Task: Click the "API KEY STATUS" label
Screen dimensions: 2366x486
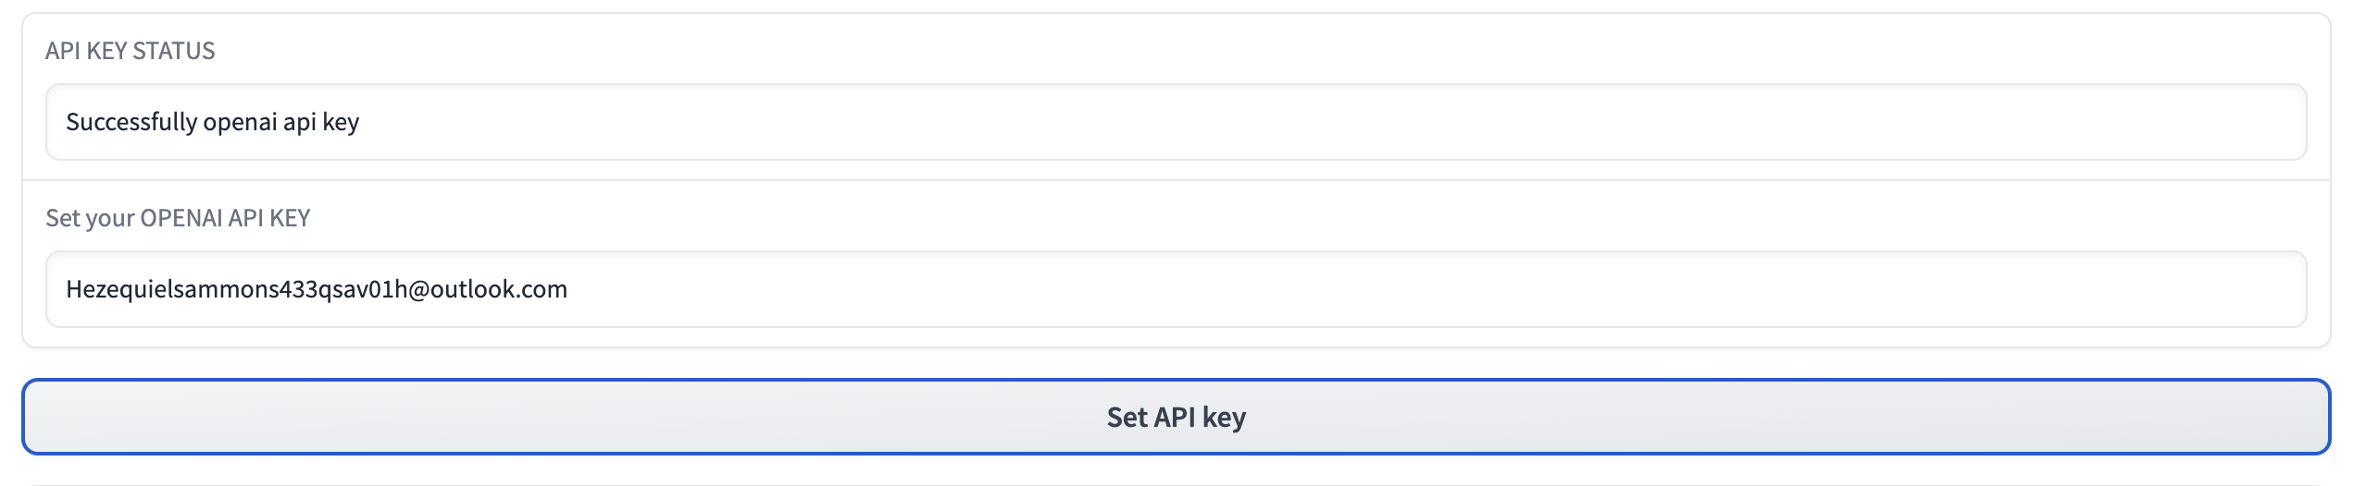Action: click(x=130, y=51)
